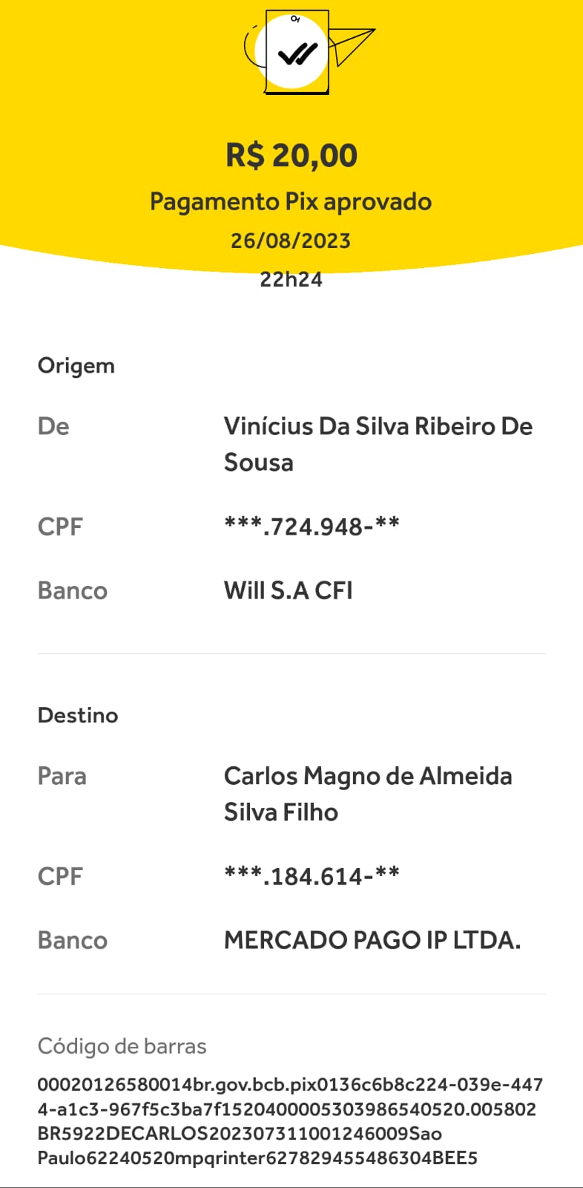
Task: Tap the "Pagamento Pix aprovado" status text
Action: pos(291,201)
